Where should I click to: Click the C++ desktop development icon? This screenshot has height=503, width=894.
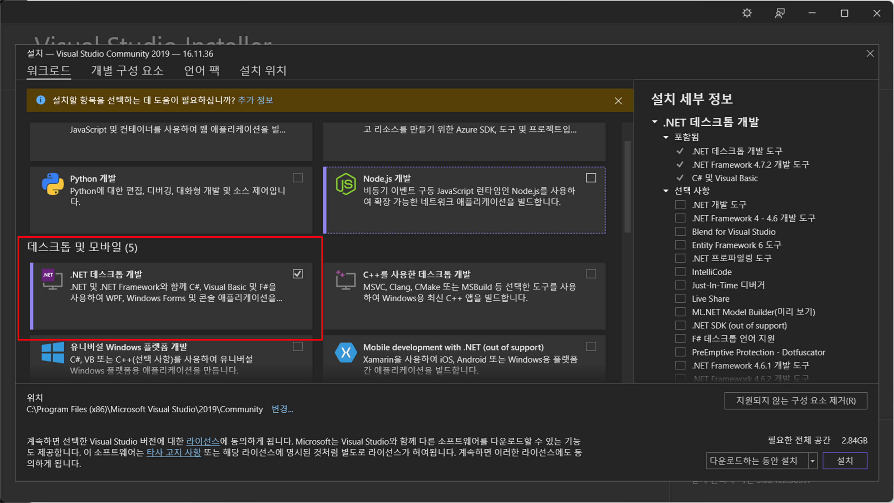346,280
